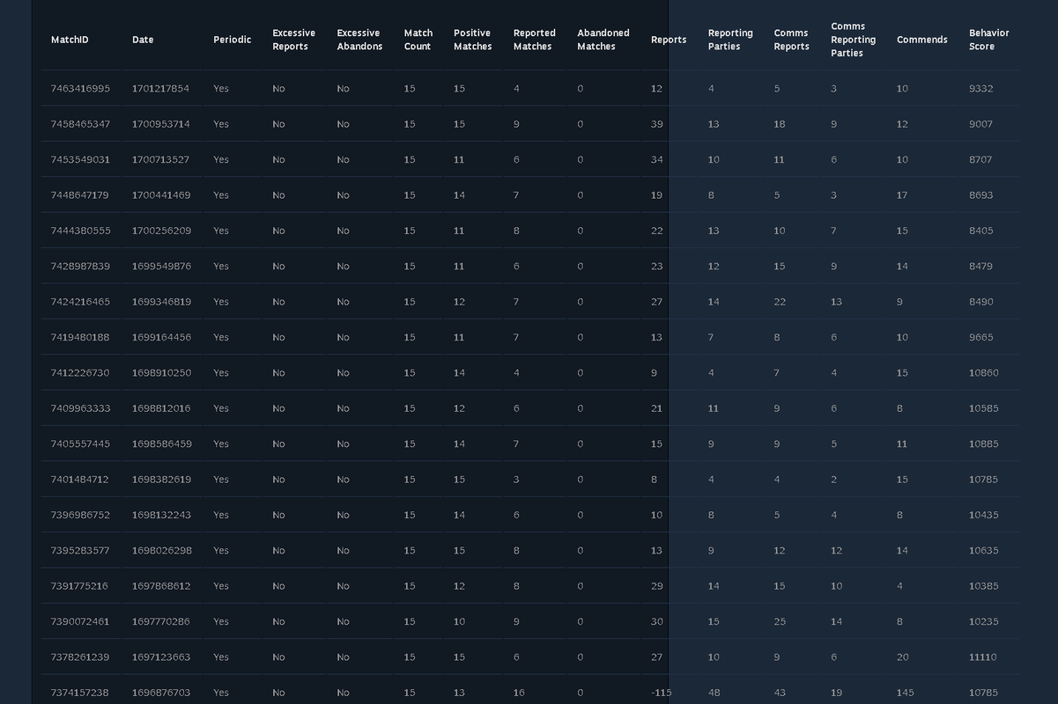Viewport: 1058px width, 704px height.
Task: Click behavior score 9007
Action: (980, 124)
